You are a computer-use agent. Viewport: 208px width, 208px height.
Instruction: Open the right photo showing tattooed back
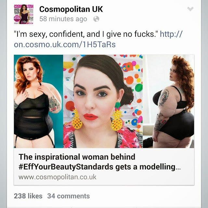click(168, 101)
